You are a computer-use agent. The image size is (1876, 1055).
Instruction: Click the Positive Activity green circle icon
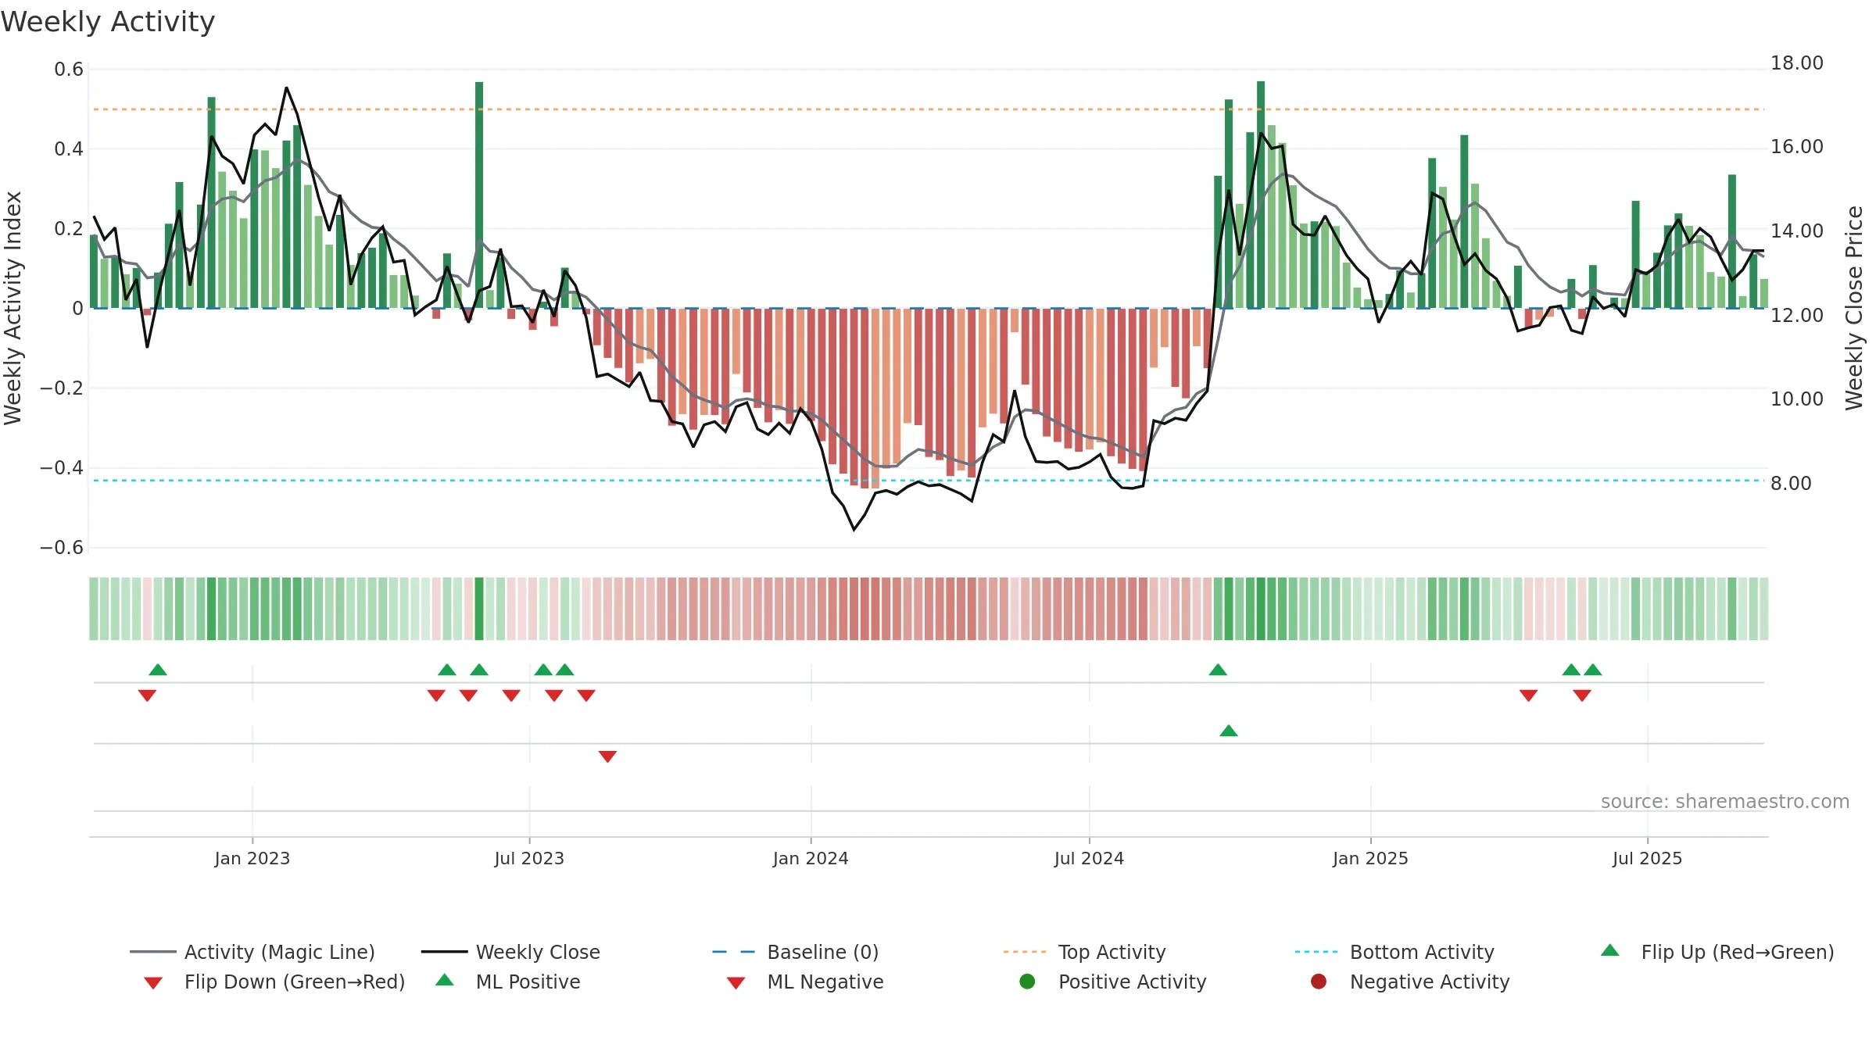click(1027, 982)
